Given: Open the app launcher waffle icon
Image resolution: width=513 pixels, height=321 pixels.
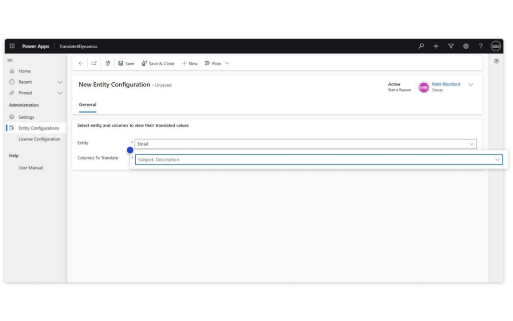Looking at the screenshot, I should coord(12,46).
